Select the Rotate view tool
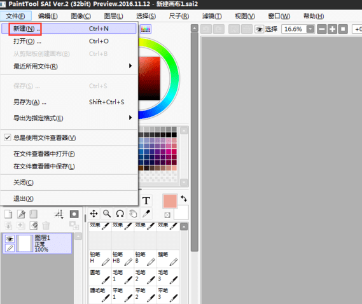 point(120,214)
